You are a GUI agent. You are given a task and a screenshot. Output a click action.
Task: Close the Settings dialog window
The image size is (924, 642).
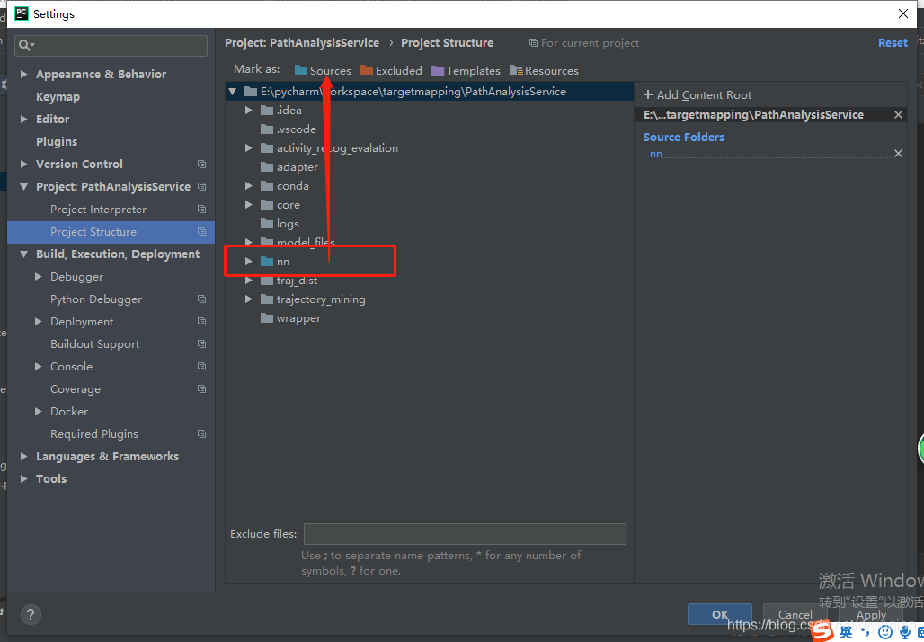pyautogui.click(x=902, y=13)
